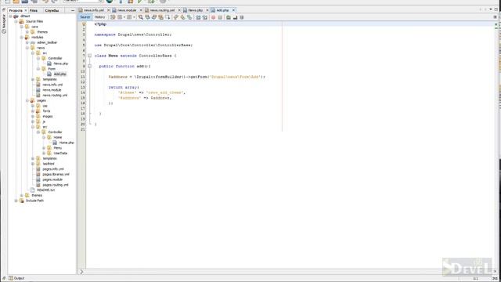The width and height of the screenshot is (501, 282).
Task: Select README.txt in the project tree
Action: [x=45, y=190]
